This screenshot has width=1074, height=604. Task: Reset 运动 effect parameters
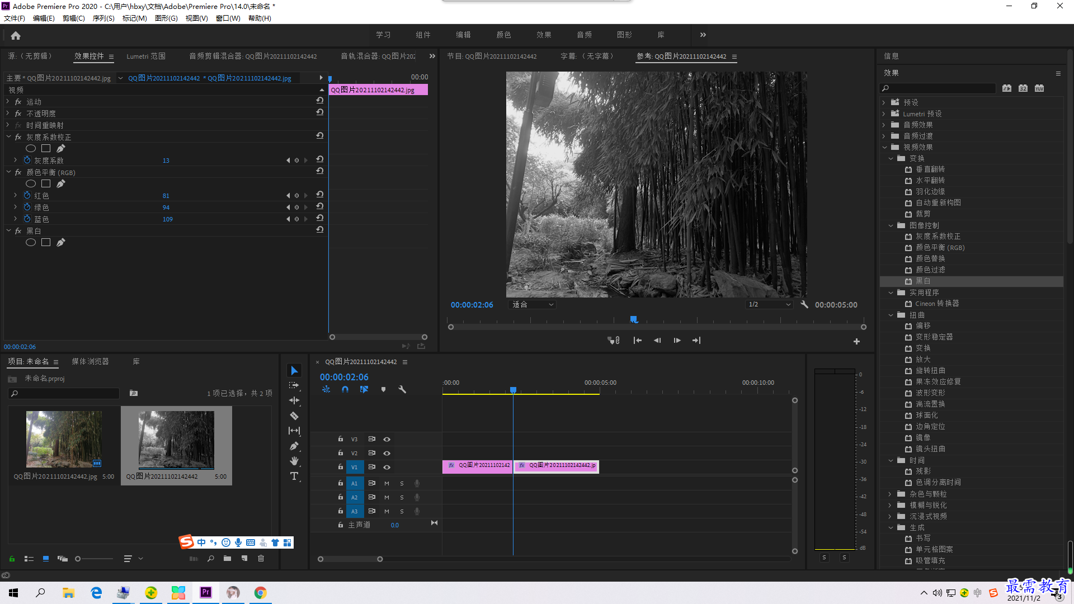[x=319, y=101]
